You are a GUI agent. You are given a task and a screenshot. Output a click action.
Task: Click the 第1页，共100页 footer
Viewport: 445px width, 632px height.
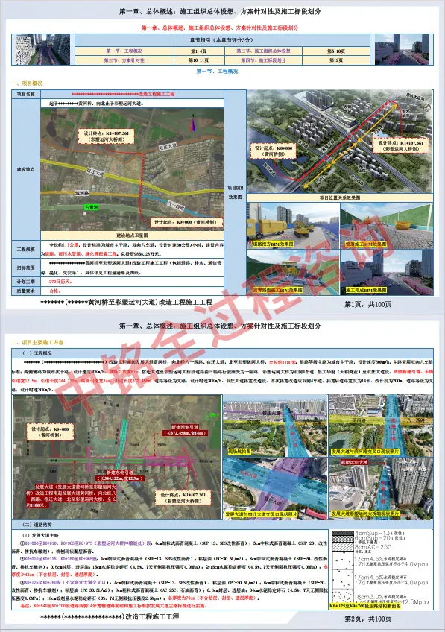(367, 304)
